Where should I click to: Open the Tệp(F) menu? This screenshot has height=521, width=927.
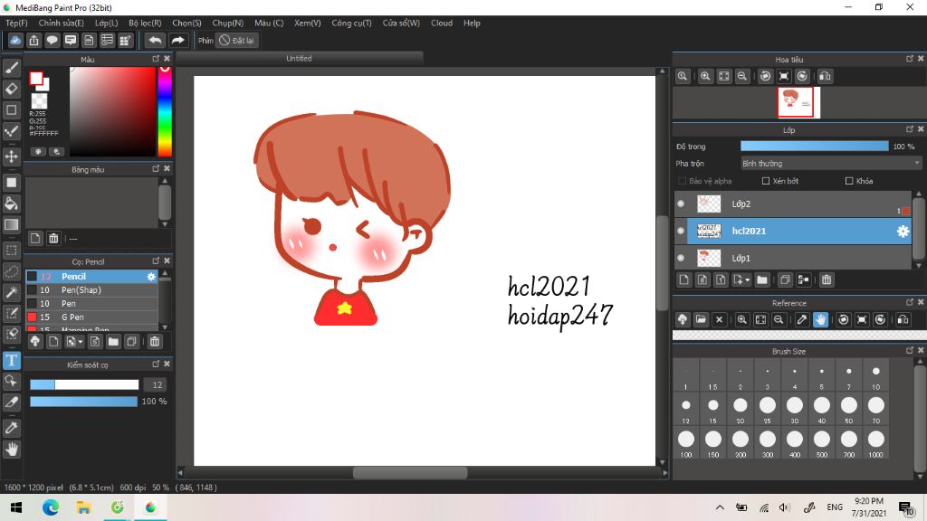coord(16,23)
